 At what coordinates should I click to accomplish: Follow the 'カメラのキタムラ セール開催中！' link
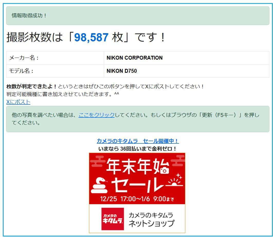click(138, 141)
